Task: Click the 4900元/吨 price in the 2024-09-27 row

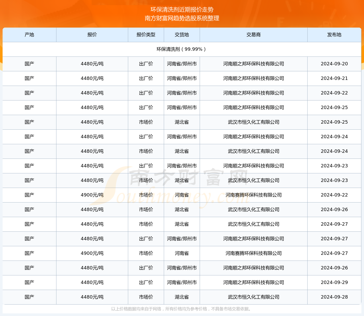Action: 92,253
